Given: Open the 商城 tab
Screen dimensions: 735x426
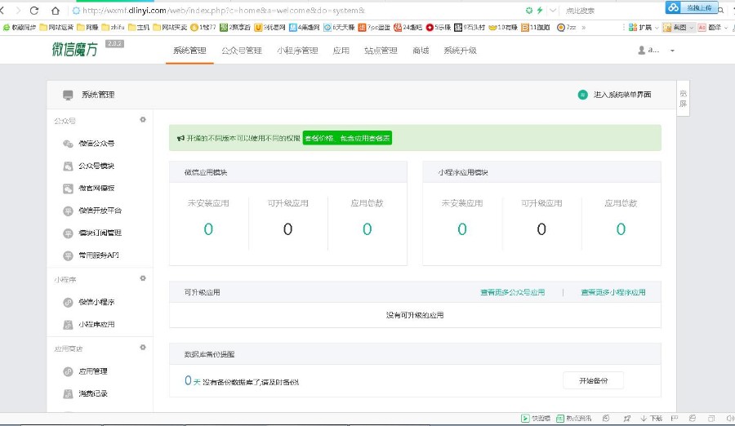Looking at the screenshot, I should click(x=421, y=50).
